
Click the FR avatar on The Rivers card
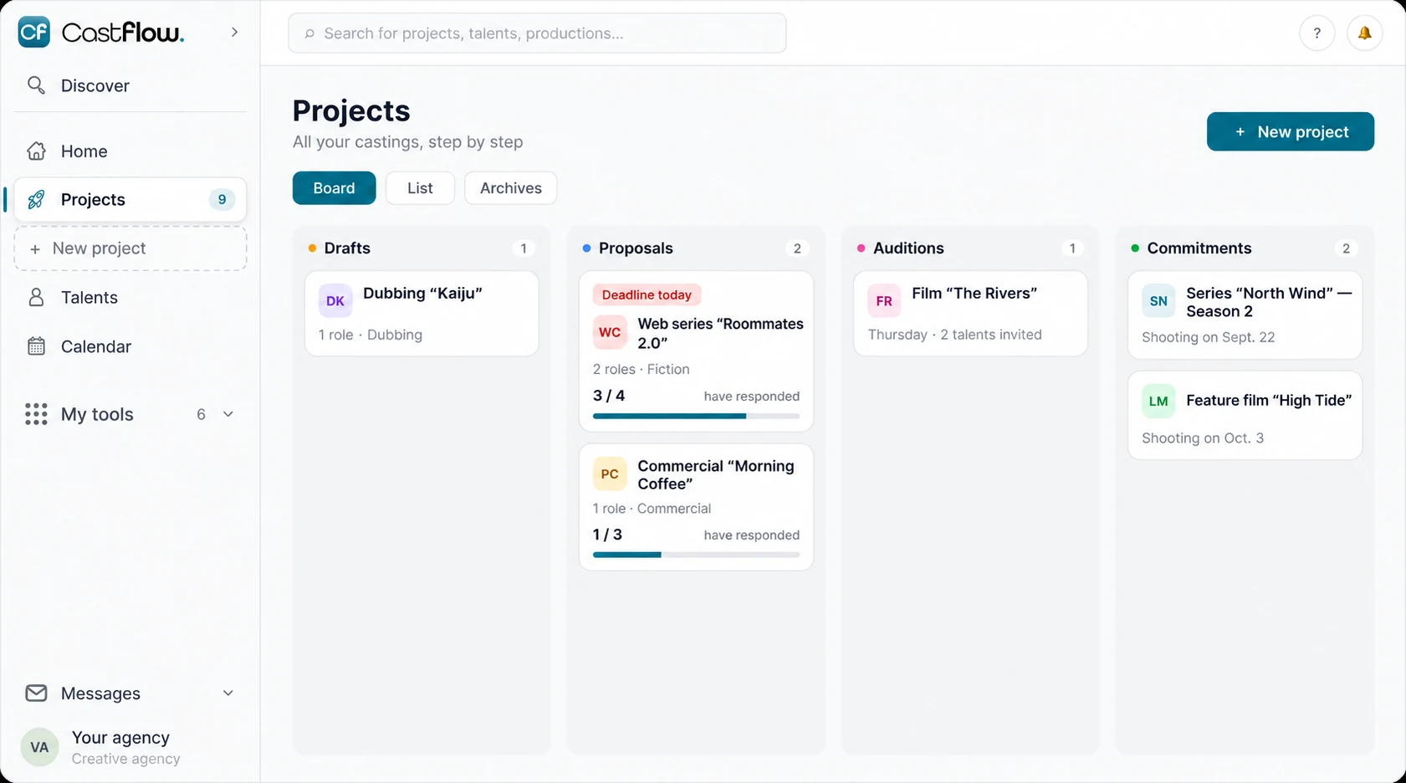click(884, 301)
